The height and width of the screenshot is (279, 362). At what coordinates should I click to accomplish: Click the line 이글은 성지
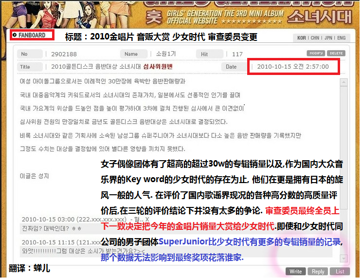coord(35,176)
